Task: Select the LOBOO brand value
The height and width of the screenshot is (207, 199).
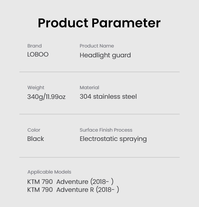Action: pos(38,54)
